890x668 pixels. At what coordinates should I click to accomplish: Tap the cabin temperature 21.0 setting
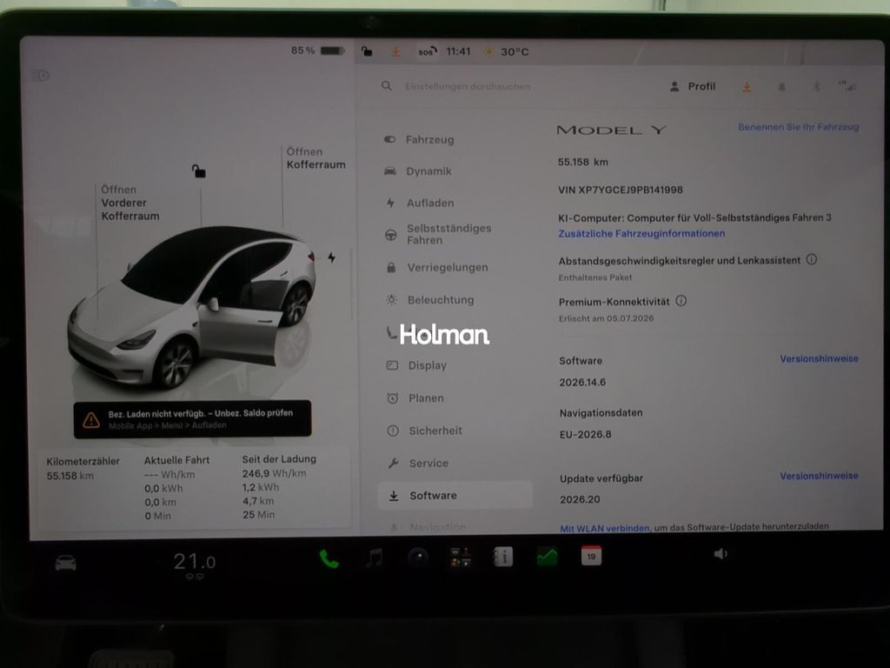pos(195,562)
